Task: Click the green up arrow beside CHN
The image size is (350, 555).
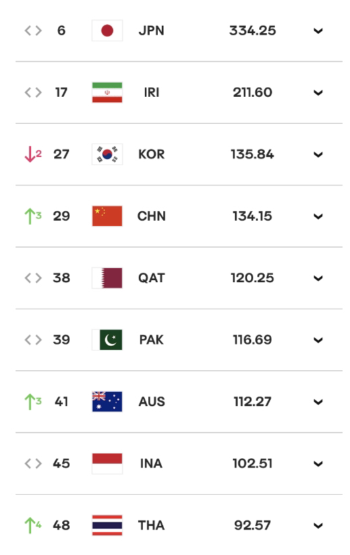Action: point(30,216)
